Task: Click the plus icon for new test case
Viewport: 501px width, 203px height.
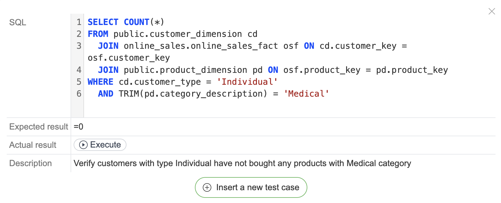Action: (207, 187)
